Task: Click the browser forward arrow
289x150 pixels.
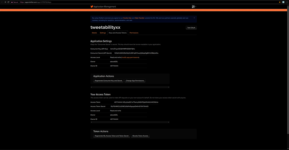Action: (5, 2)
